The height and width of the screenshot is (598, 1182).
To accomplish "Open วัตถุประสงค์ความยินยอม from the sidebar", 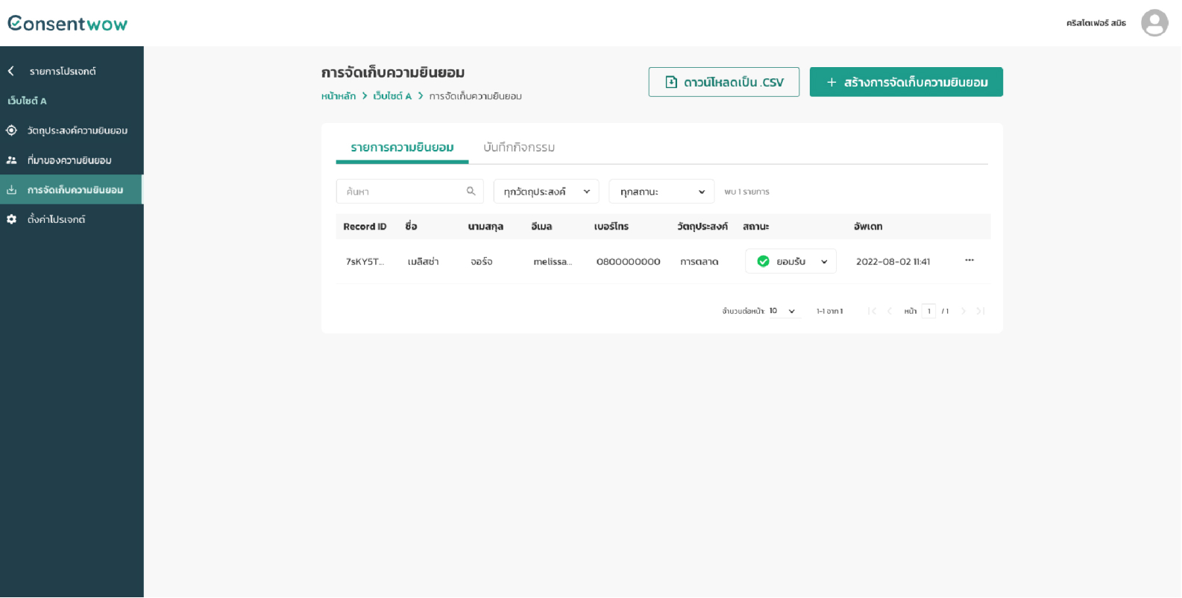I will (x=77, y=130).
